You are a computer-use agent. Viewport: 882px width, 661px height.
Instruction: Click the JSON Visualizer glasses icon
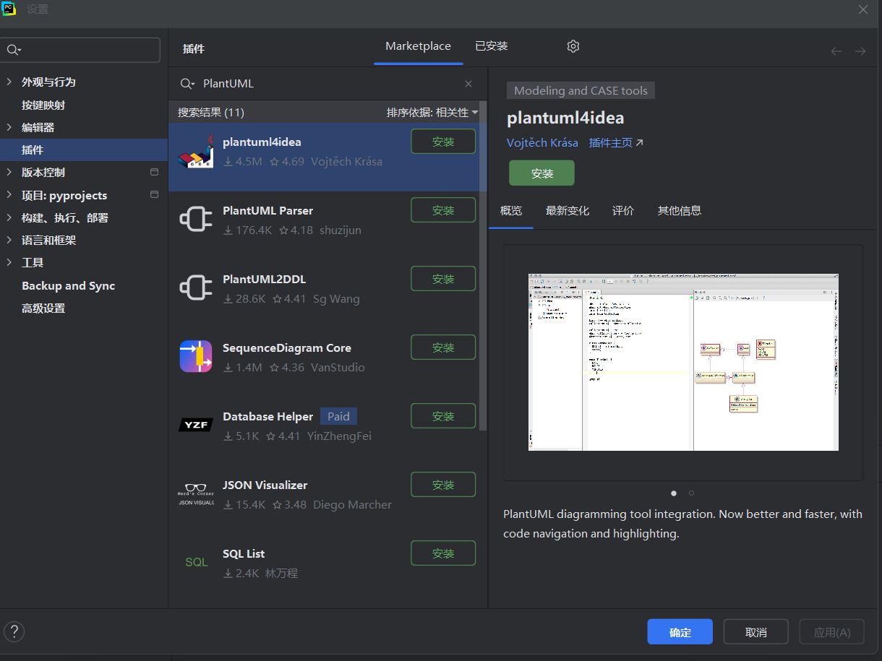[196, 494]
